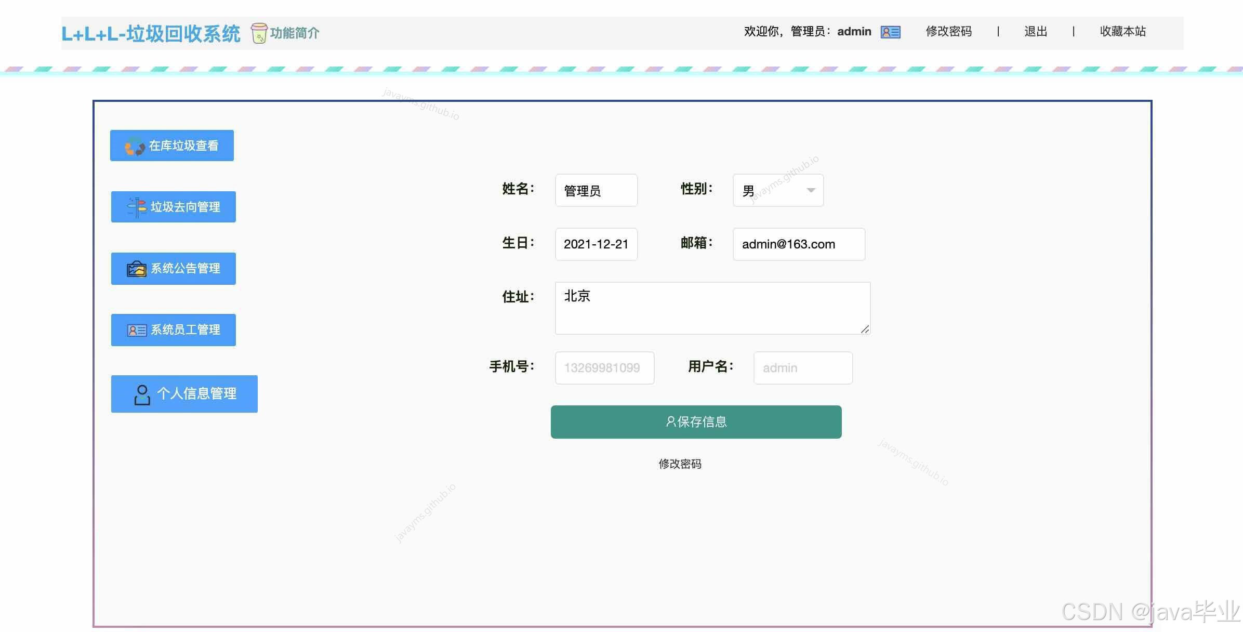Click the picture icon on 系统公告管理
1243x632 pixels.
click(137, 269)
